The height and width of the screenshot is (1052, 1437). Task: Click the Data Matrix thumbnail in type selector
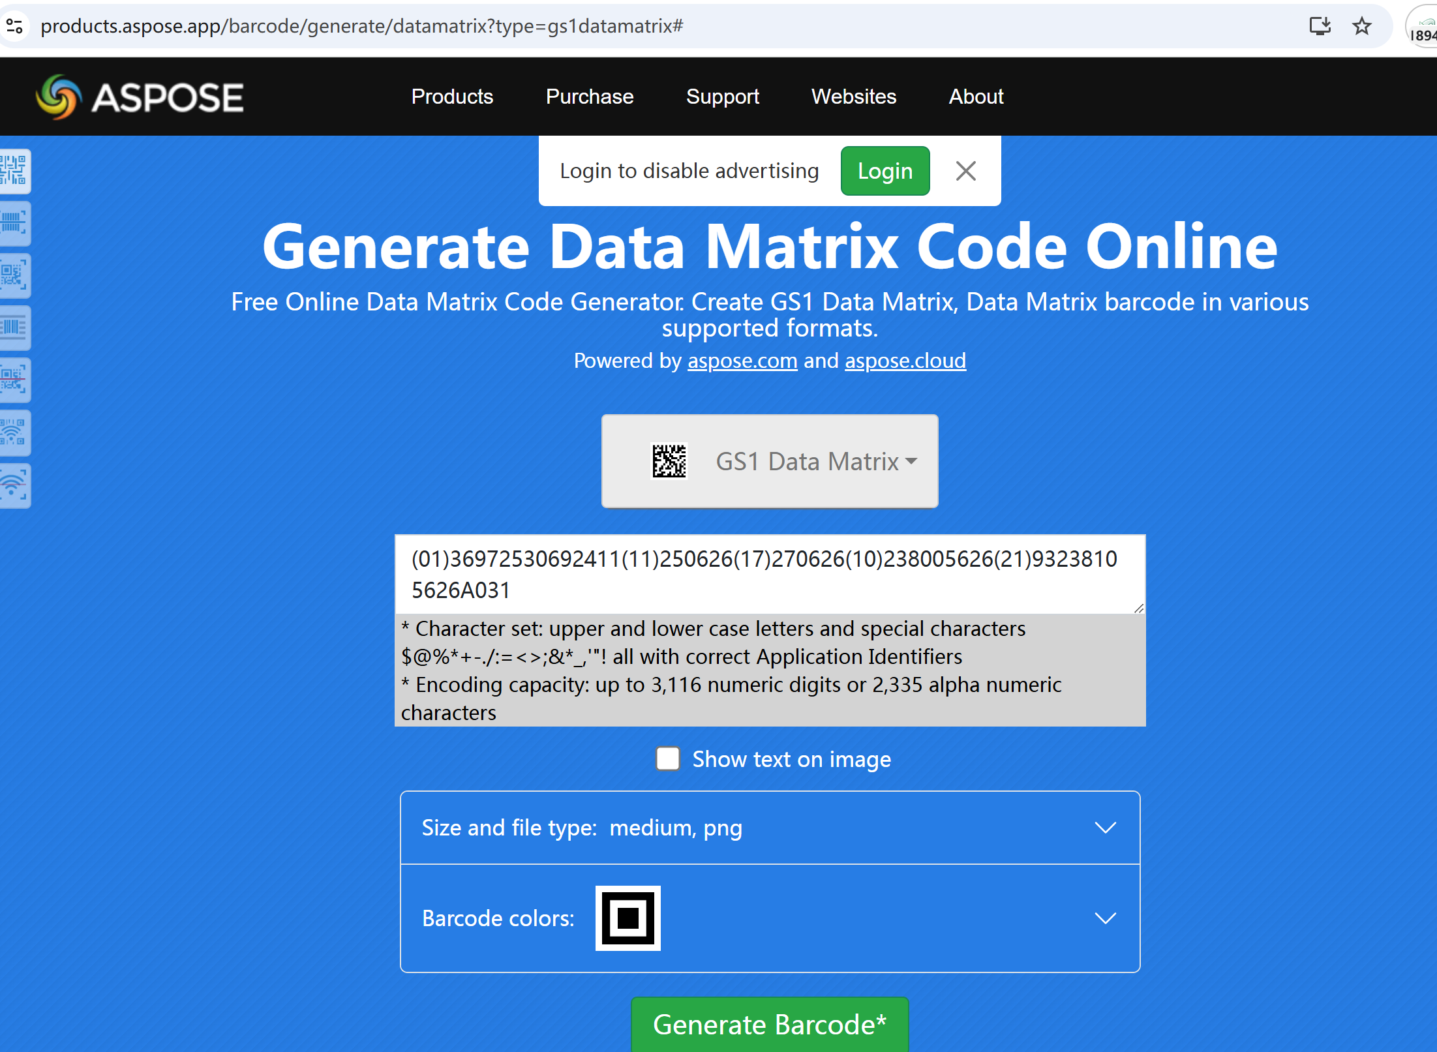click(669, 461)
